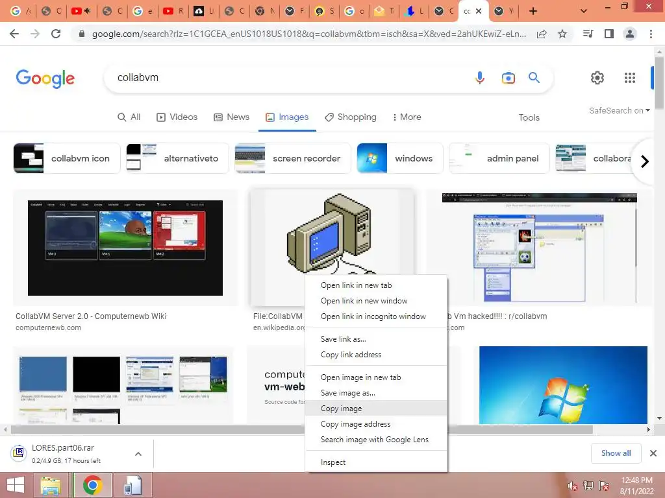Go back to the previous page
Image resolution: width=665 pixels, height=498 pixels.
point(14,34)
